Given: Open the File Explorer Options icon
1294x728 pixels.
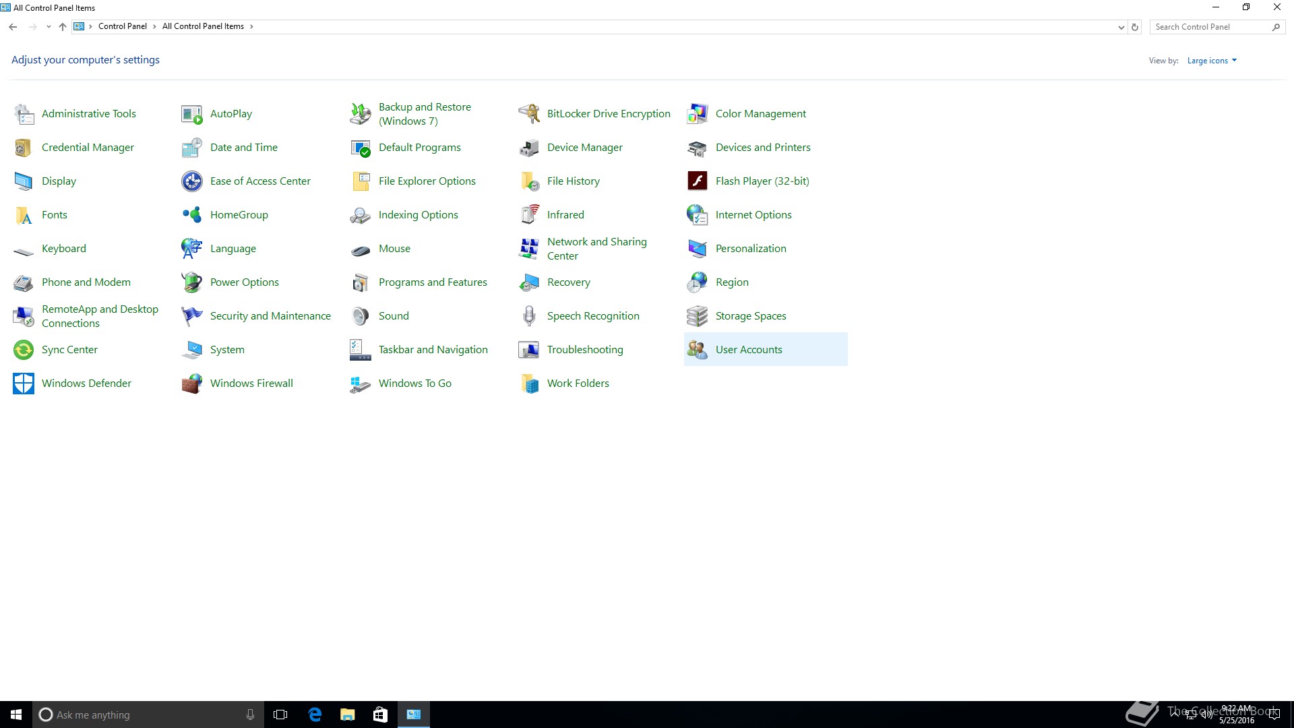Looking at the screenshot, I should click(x=361, y=181).
